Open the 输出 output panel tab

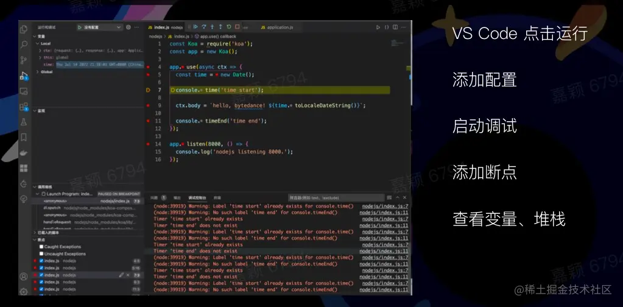pyautogui.click(x=177, y=197)
